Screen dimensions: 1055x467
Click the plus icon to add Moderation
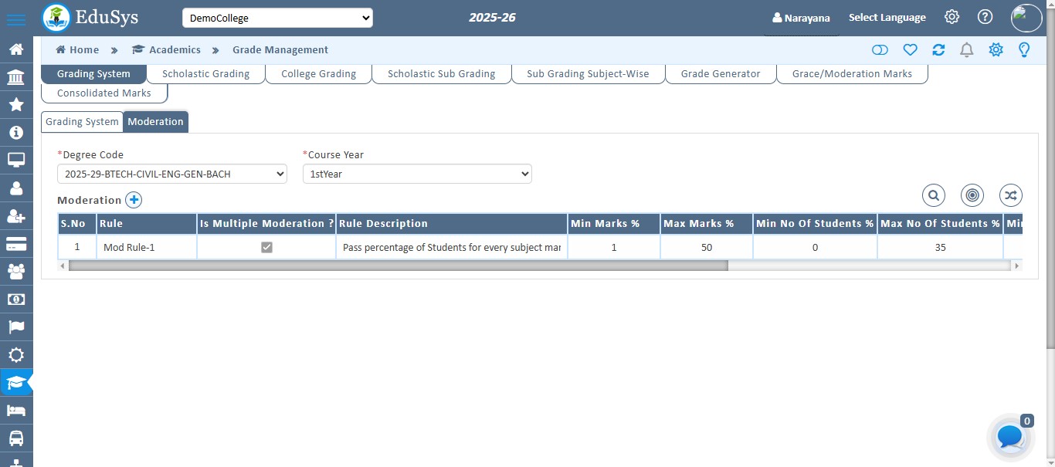134,200
